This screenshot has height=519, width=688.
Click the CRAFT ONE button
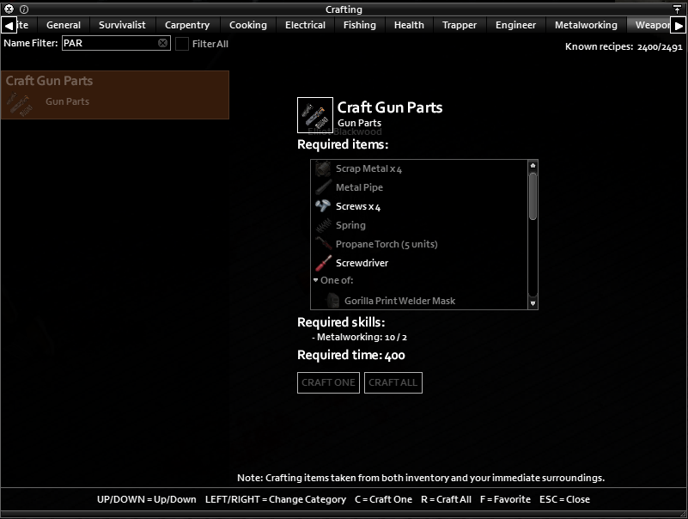point(328,382)
